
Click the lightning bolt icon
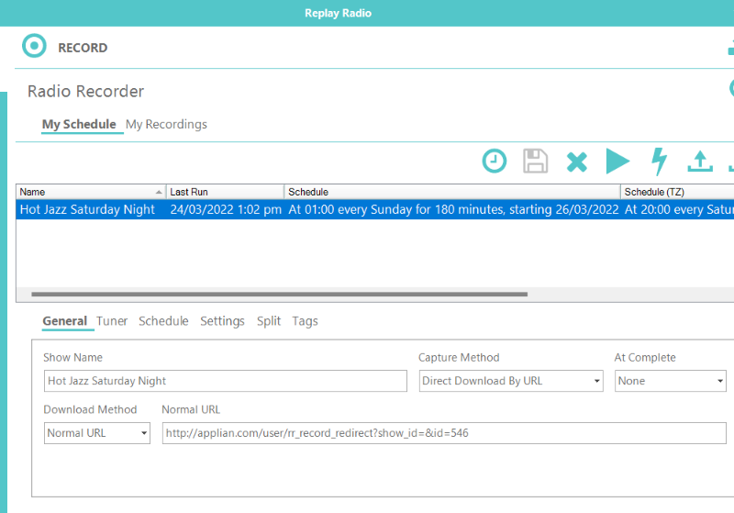pos(659,162)
